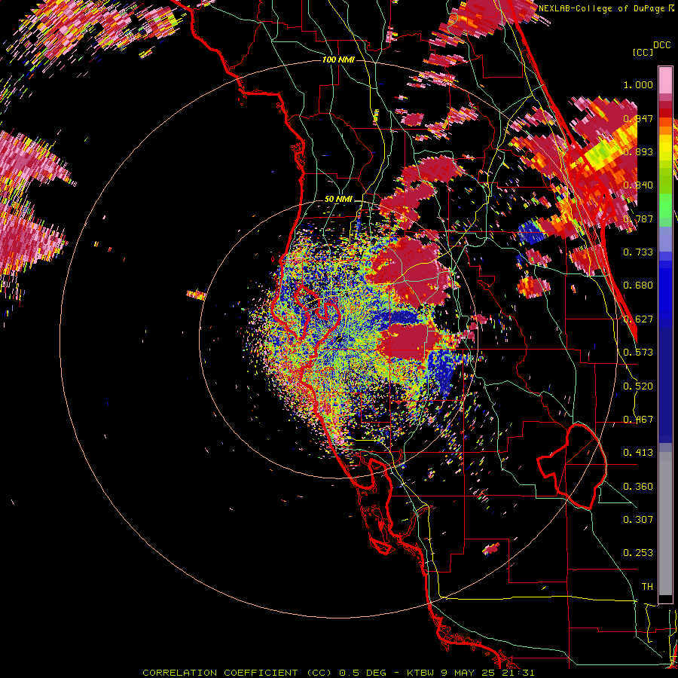
Task: Click the TH threshold label
Action: coord(647,587)
